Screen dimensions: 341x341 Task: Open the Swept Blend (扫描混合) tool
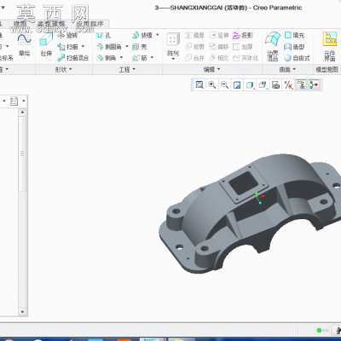[x=73, y=58]
